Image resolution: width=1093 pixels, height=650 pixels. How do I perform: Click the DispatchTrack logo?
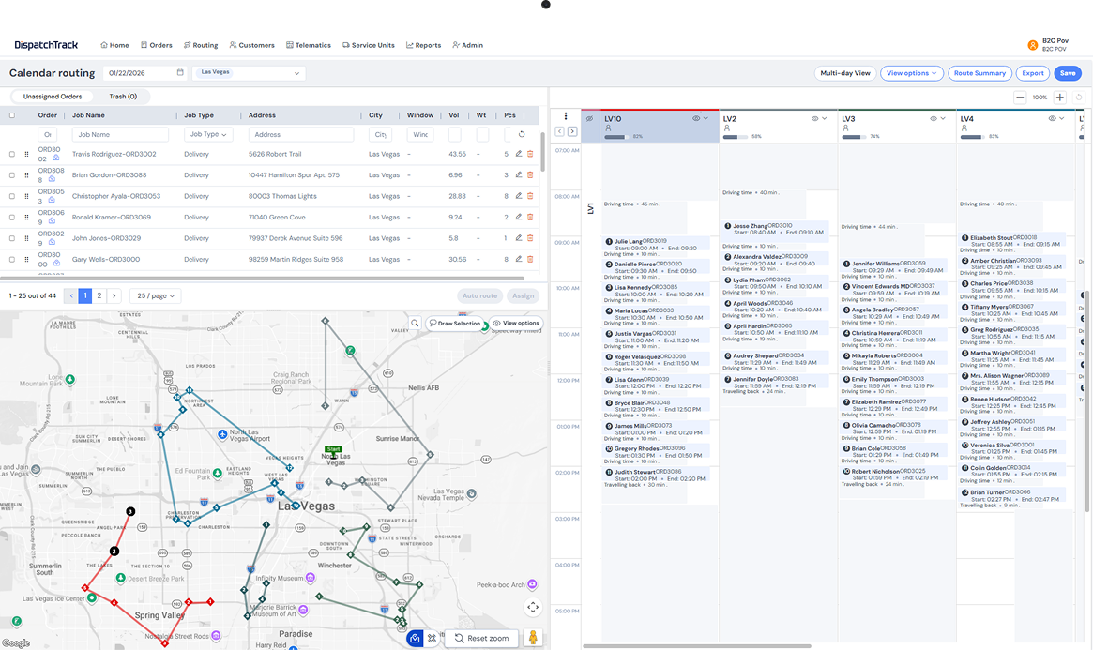(x=46, y=45)
